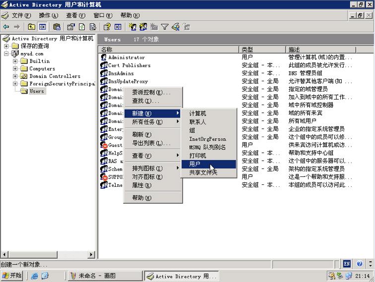The width and height of the screenshot is (375, 282).
Task: Click the Administrator user icon in list
Action: [x=104, y=57]
